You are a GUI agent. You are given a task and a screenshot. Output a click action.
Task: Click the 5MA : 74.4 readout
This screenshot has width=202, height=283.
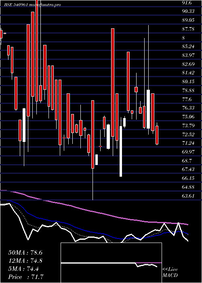point(23,269)
